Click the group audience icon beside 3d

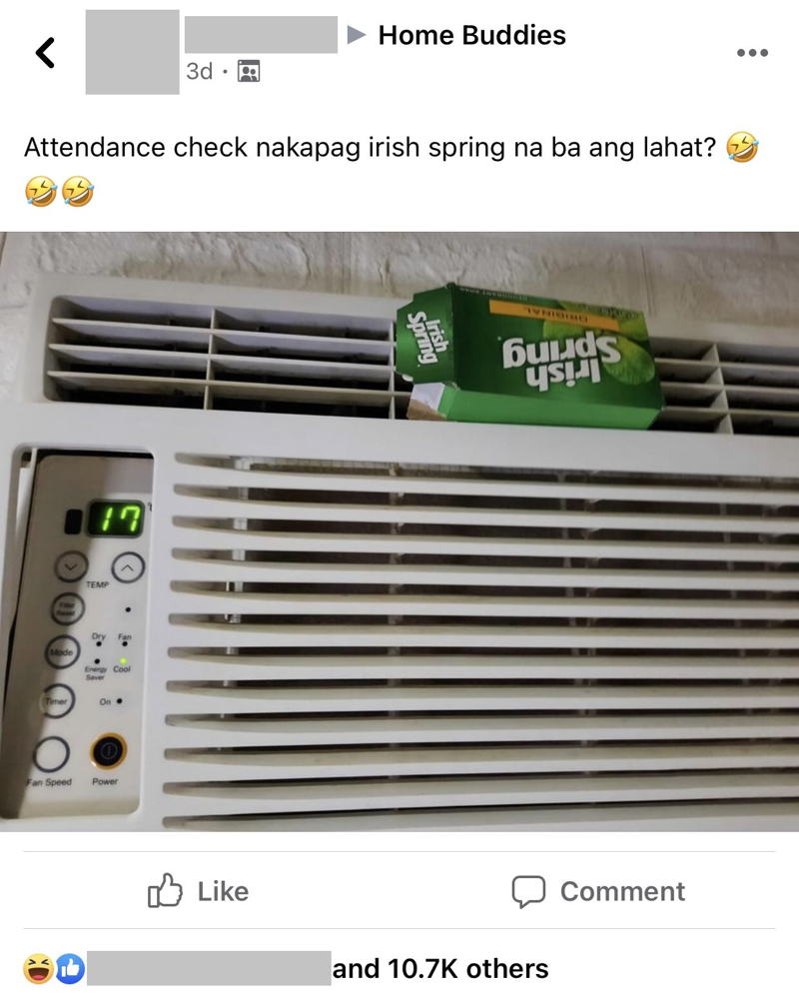(249, 71)
